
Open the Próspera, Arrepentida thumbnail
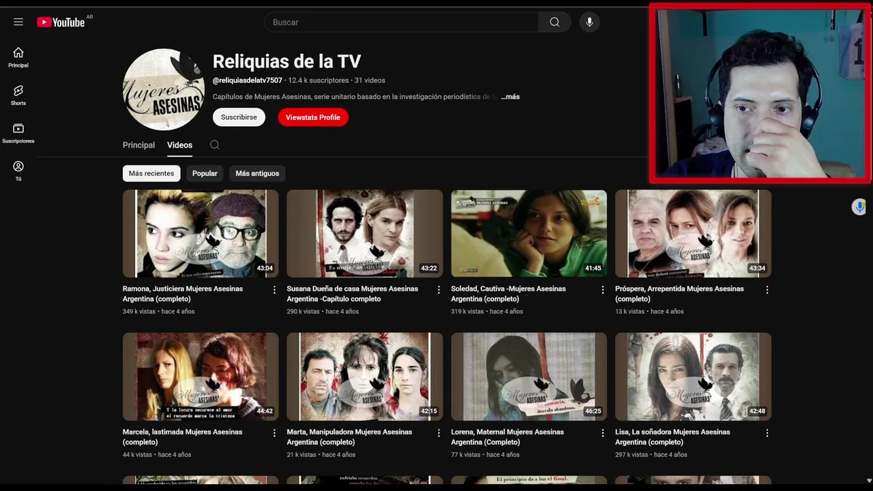click(x=693, y=233)
